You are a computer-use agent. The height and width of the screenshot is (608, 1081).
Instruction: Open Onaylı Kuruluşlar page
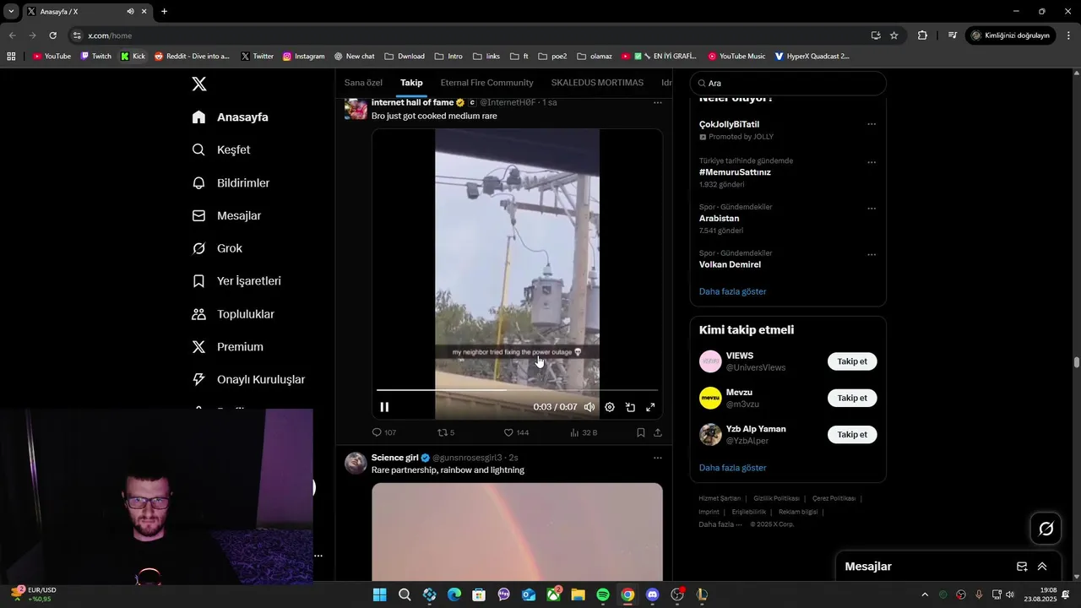pos(248,380)
